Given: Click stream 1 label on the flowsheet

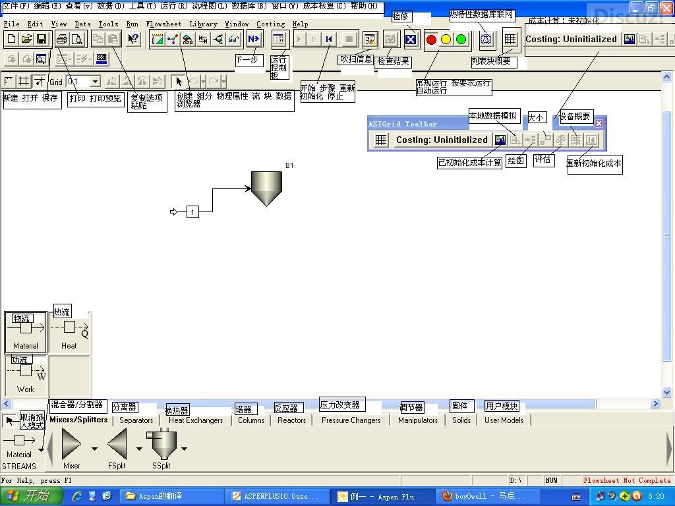Looking at the screenshot, I should tap(192, 211).
